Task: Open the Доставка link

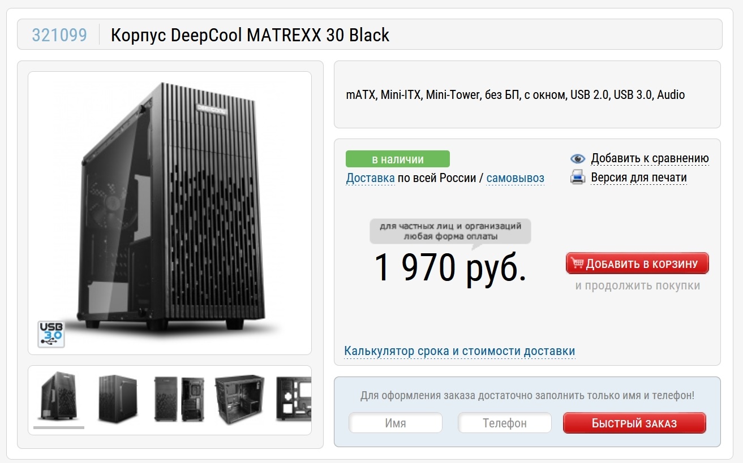Action: (371, 178)
